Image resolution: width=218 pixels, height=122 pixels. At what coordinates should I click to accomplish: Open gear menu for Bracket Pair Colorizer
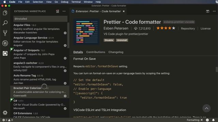[65, 96]
